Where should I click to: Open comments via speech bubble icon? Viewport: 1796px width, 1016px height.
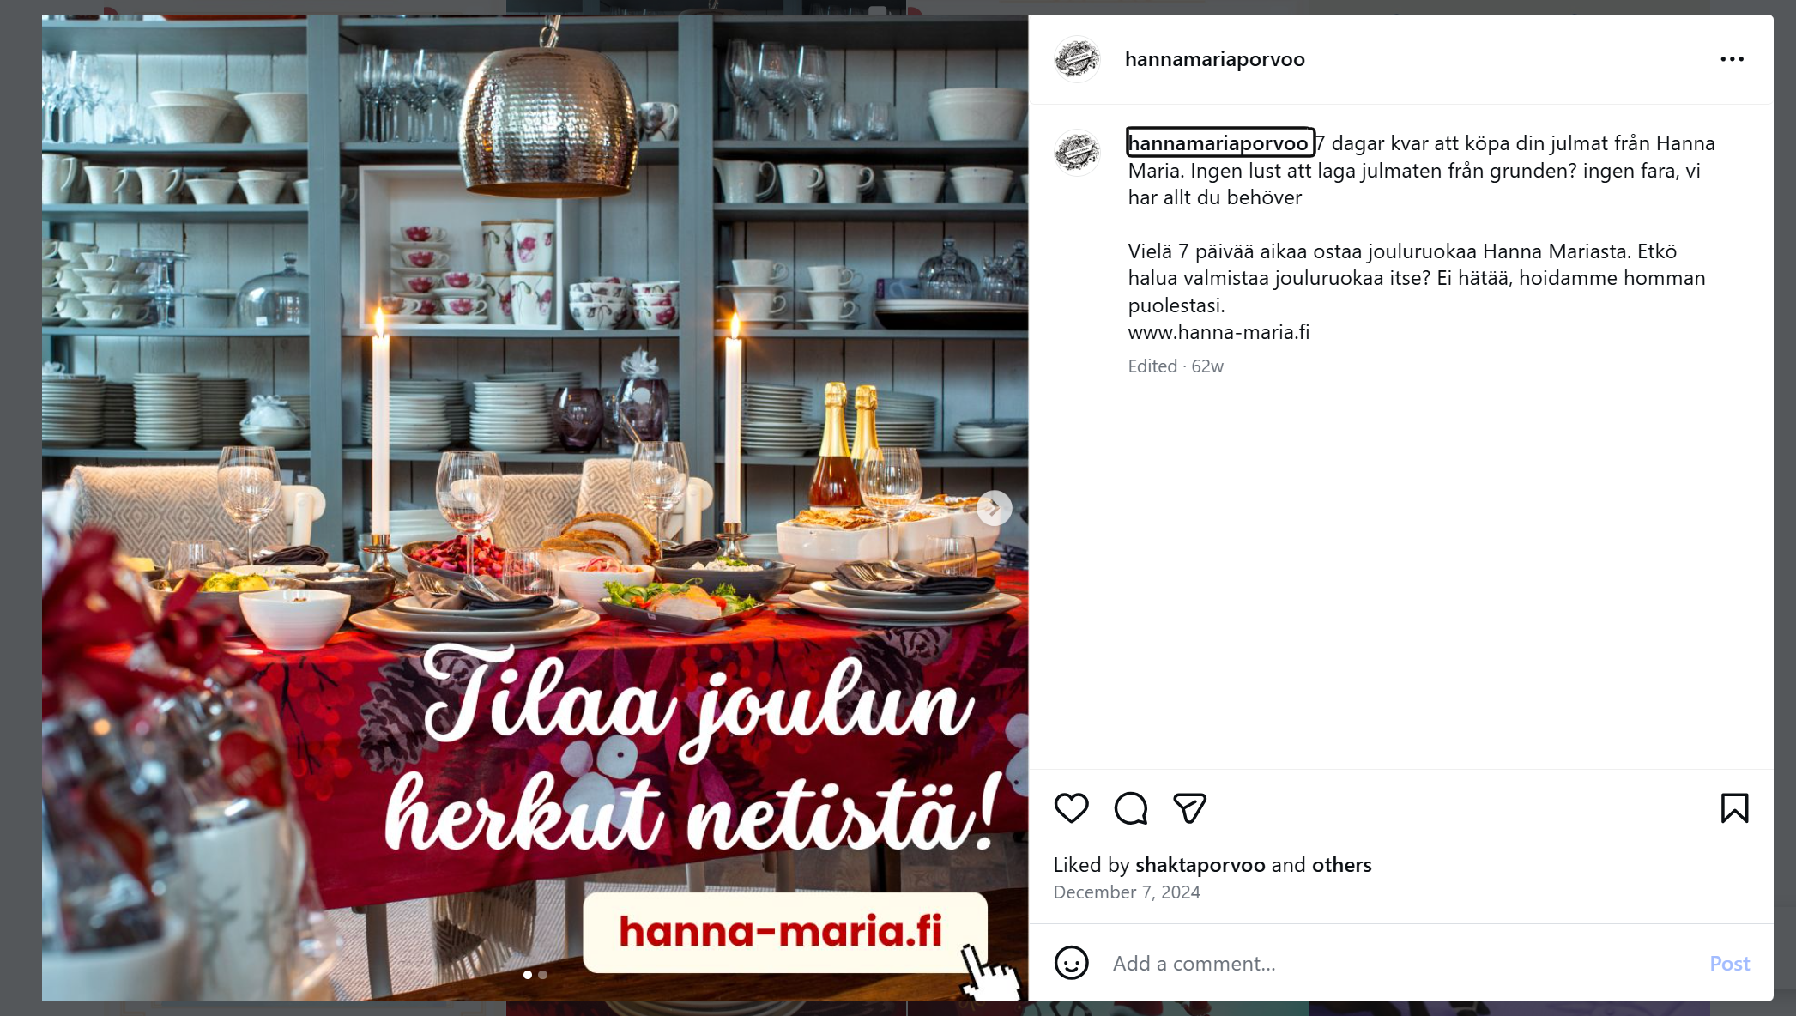[x=1131, y=808]
